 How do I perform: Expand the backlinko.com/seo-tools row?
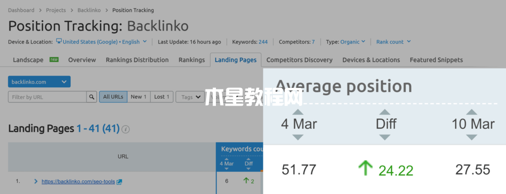pos(36,182)
